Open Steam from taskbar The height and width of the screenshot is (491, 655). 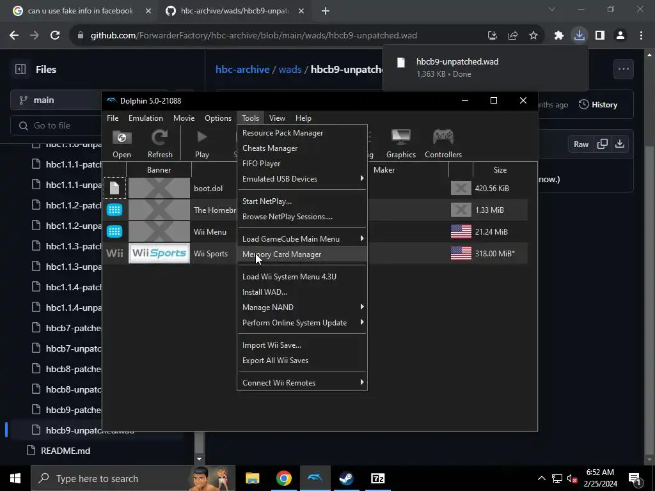point(346,478)
